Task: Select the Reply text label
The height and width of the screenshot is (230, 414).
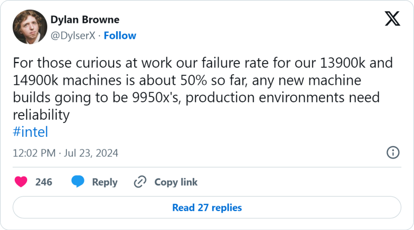Action: pos(105,182)
